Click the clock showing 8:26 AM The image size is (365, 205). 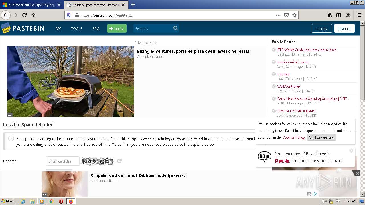point(350,201)
